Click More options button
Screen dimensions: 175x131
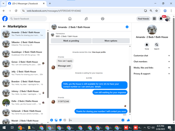(111, 41)
